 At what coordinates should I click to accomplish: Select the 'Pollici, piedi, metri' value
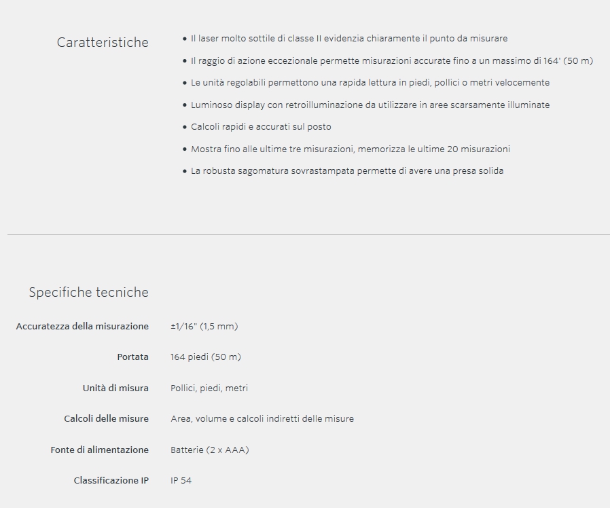[209, 388]
